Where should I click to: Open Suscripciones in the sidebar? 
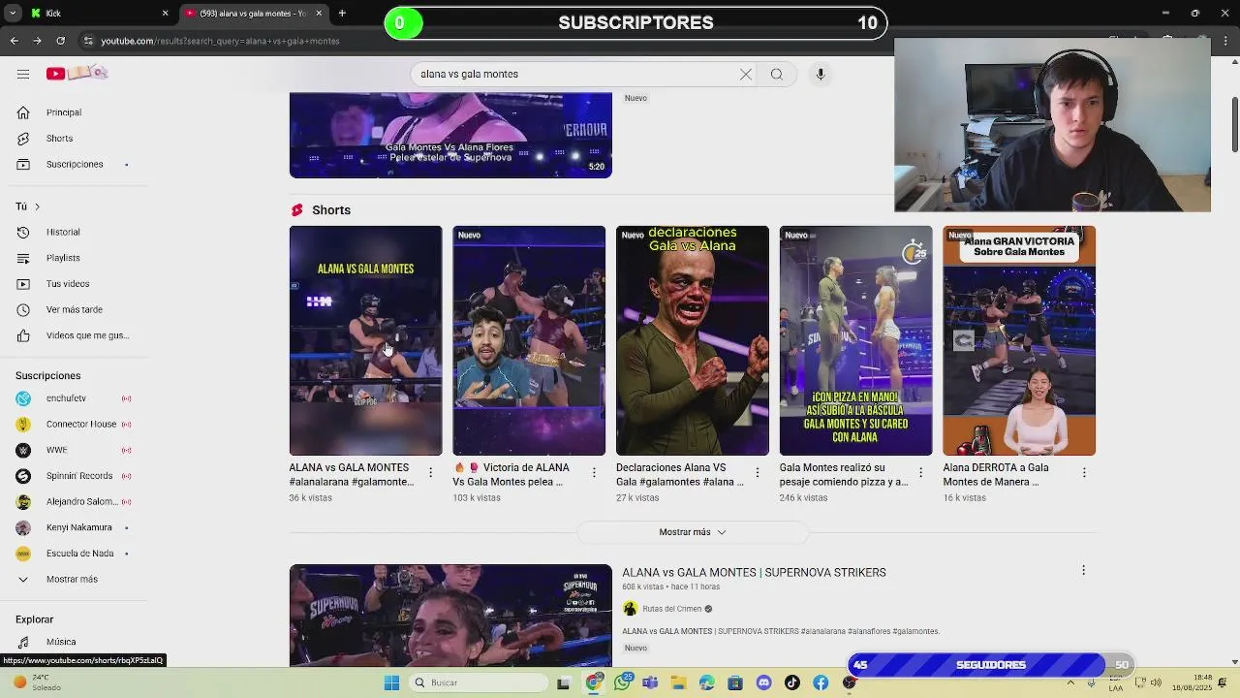click(x=74, y=164)
